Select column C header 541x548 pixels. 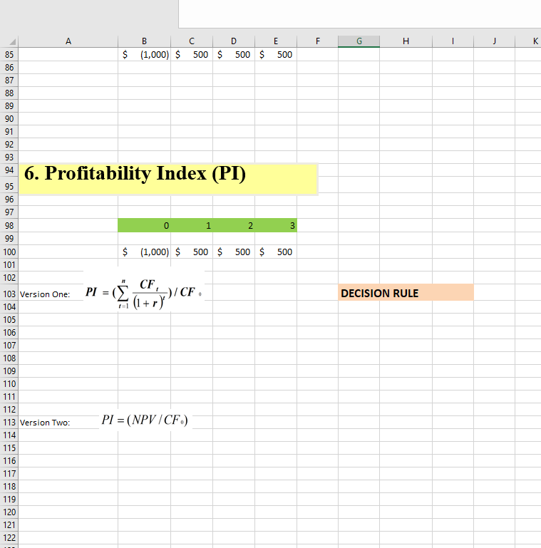tap(192, 41)
